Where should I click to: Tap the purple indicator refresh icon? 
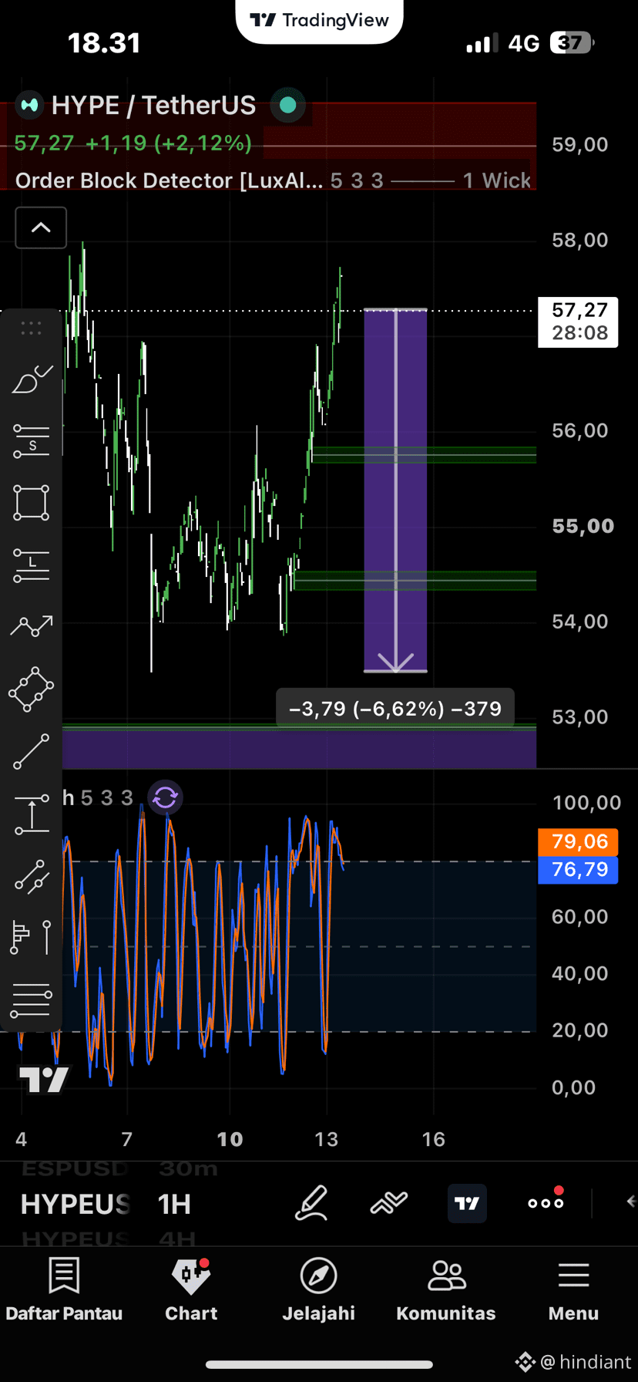click(x=165, y=797)
